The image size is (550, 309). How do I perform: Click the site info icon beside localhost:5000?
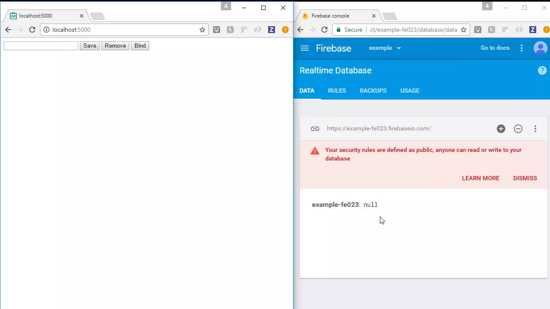[x=46, y=30]
